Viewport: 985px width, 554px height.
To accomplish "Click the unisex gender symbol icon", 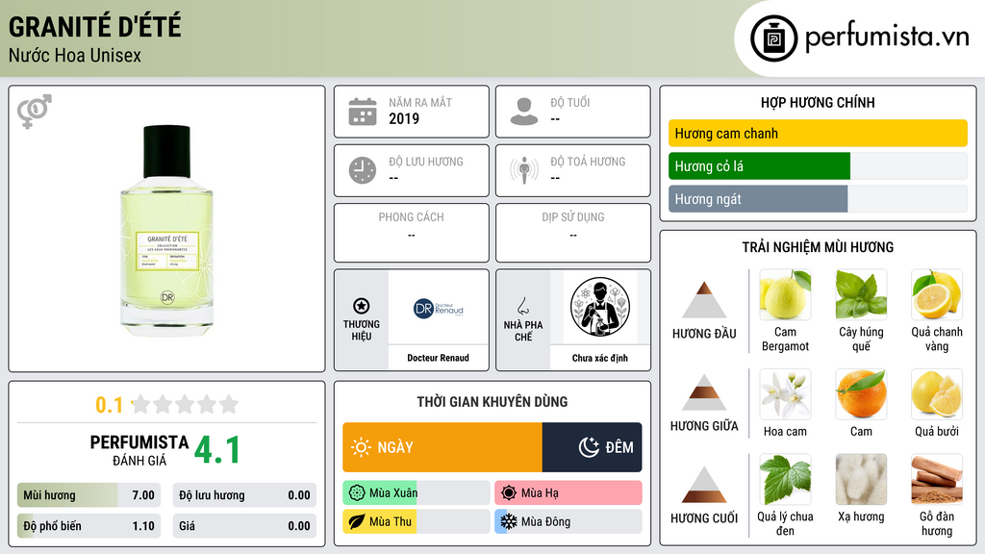I will 35,112.
